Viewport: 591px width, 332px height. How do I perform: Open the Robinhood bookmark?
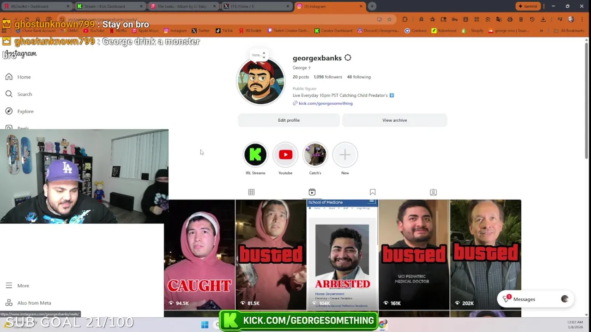[x=444, y=31]
